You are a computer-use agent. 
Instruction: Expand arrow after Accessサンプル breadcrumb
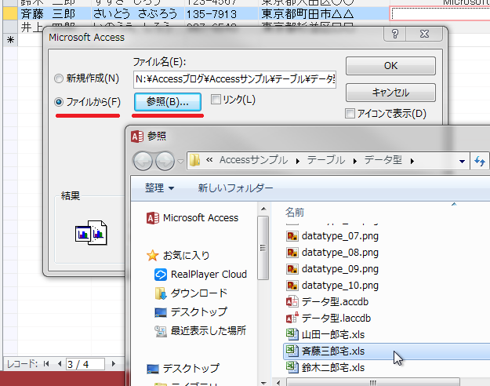(298, 161)
